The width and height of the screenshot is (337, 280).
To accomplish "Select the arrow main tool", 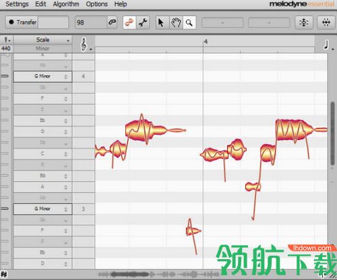I will click(160, 22).
